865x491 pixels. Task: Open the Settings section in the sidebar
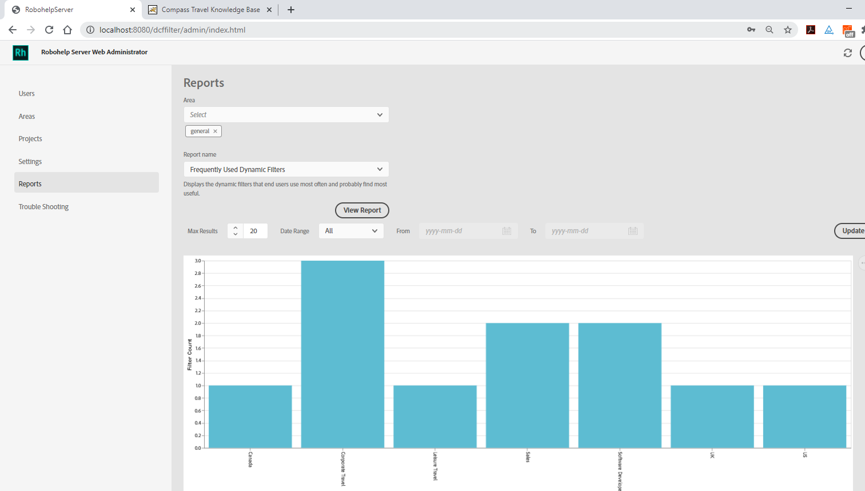point(30,161)
